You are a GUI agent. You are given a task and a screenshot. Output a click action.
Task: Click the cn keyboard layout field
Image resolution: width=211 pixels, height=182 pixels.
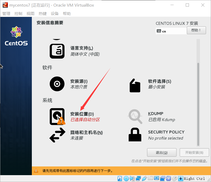pos(171,31)
